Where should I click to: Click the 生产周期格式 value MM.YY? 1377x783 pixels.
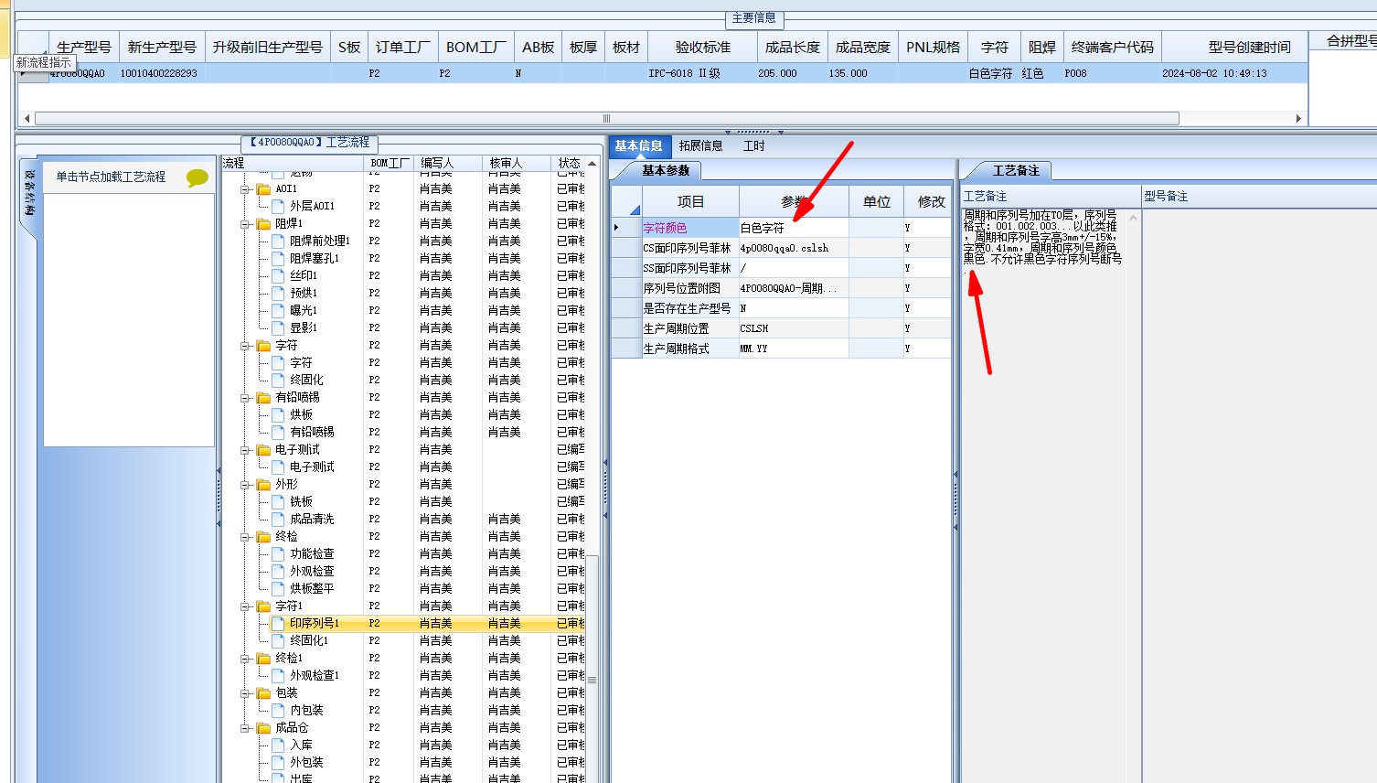pos(794,349)
